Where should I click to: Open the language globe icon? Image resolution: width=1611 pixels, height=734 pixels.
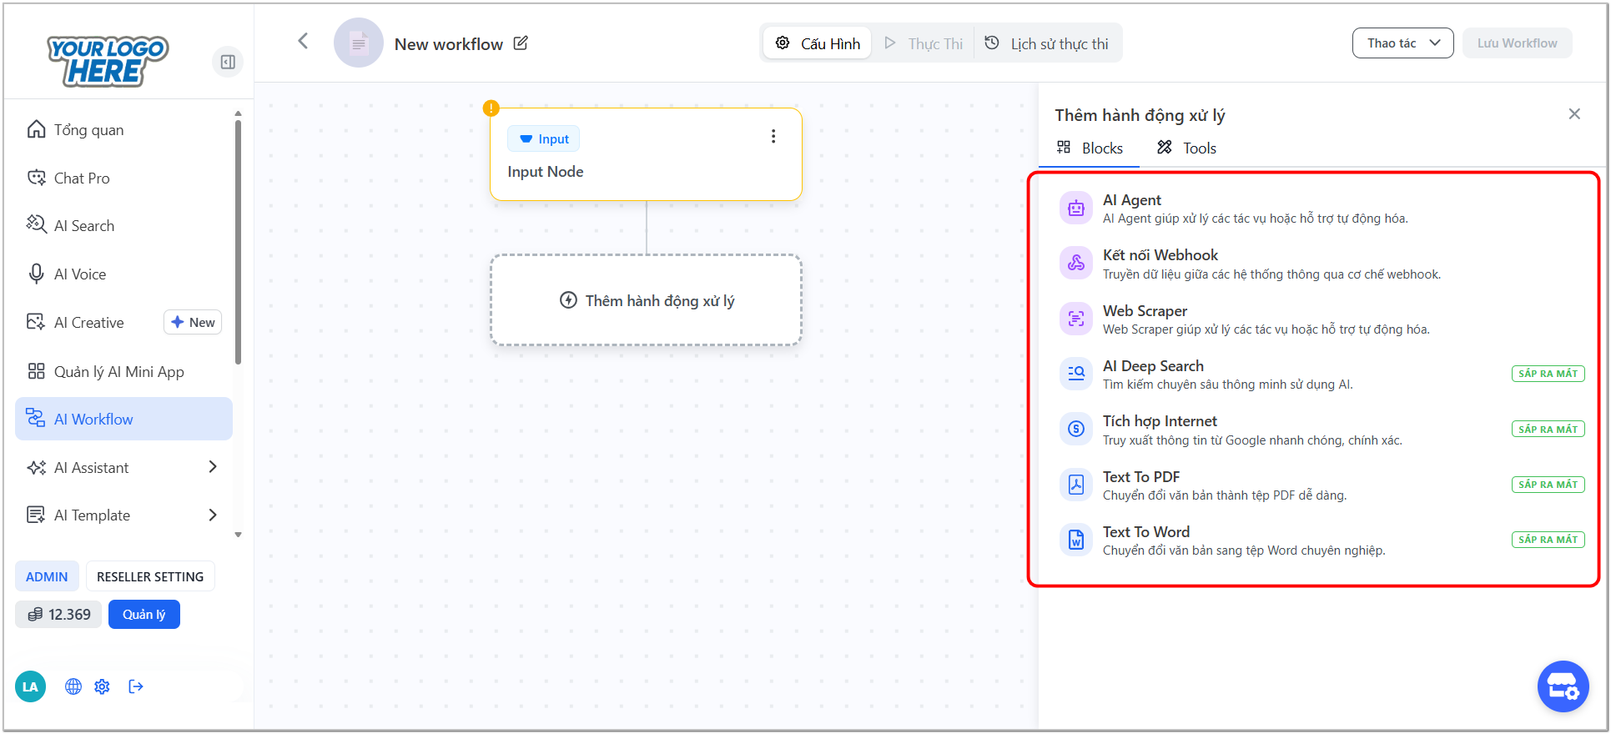(73, 686)
